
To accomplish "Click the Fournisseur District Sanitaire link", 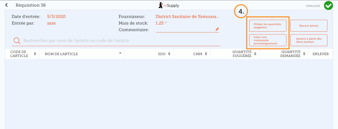I will pos(187,17).
